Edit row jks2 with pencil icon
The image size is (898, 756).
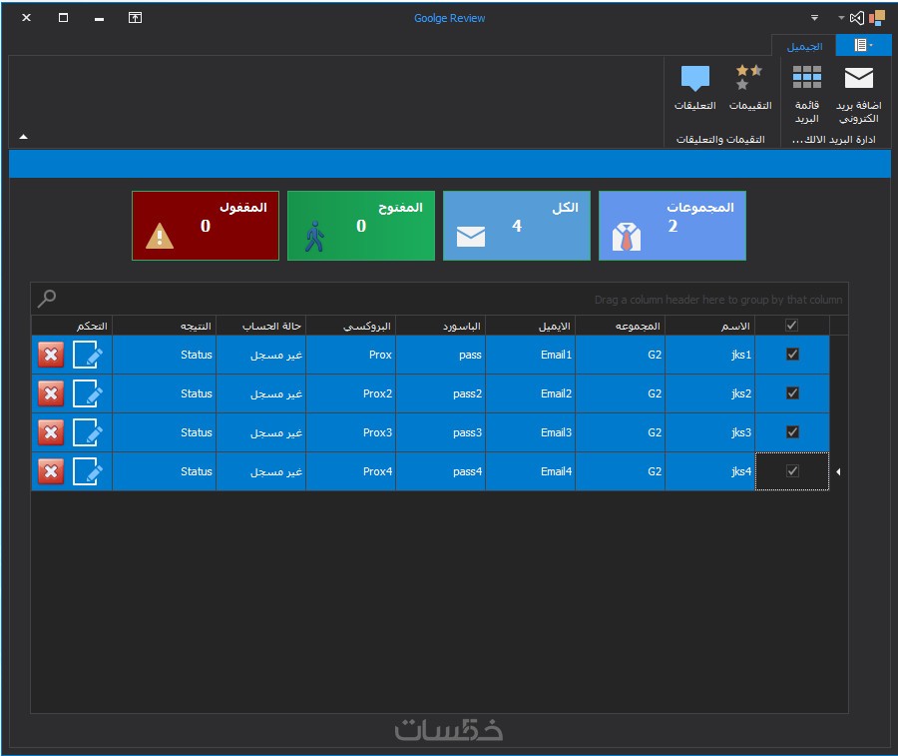tap(88, 393)
